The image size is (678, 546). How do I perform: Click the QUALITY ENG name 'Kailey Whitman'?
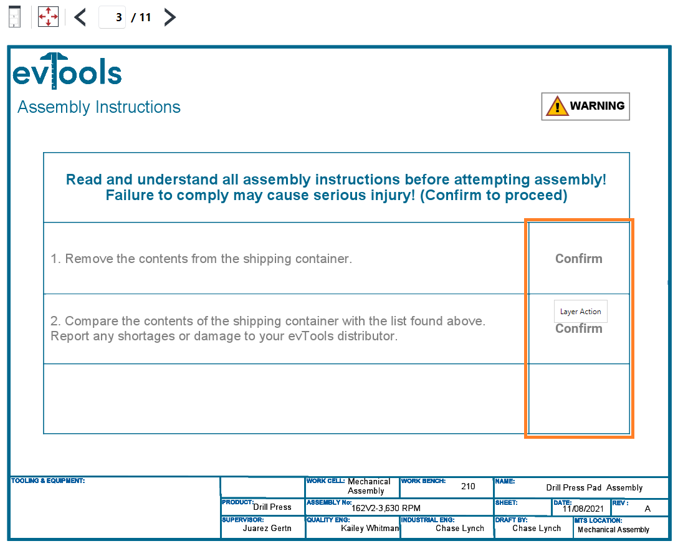[x=370, y=529]
